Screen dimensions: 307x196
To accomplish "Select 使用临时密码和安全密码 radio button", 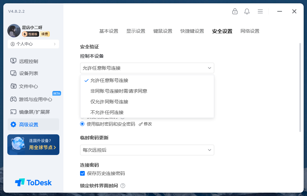I will point(82,124).
